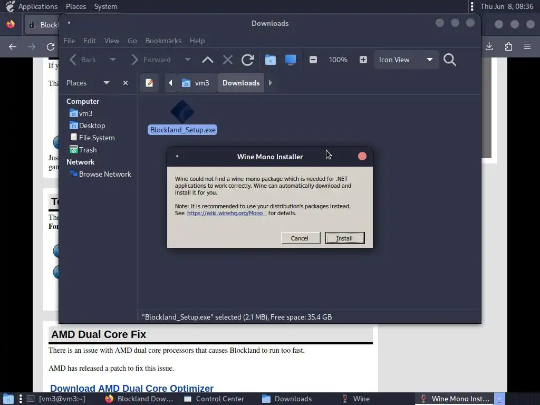Open Computer location icon

tap(291, 60)
